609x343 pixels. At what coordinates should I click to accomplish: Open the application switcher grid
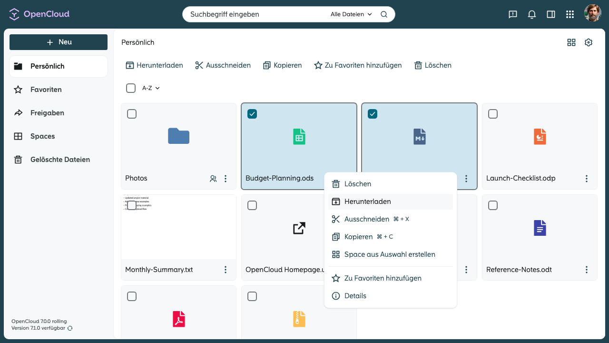(x=570, y=14)
